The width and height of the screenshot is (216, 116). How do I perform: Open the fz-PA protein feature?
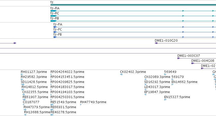[135, 27]
